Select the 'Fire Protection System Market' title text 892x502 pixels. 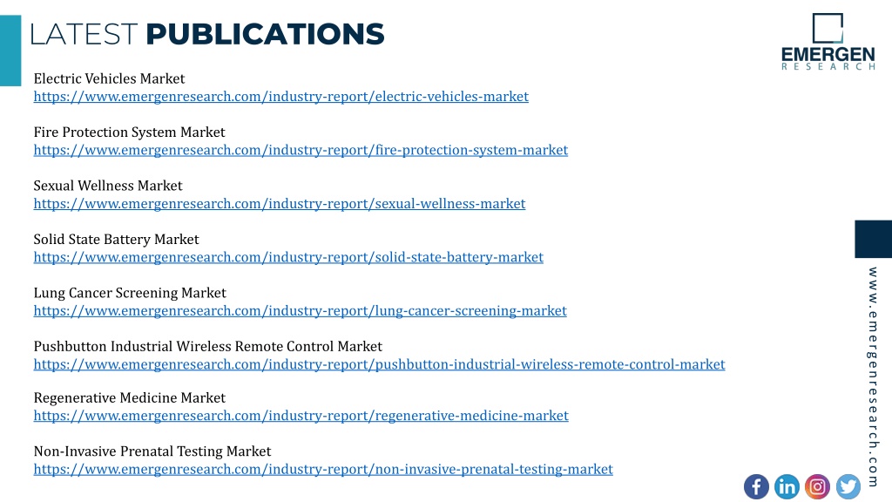click(x=129, y=132)
